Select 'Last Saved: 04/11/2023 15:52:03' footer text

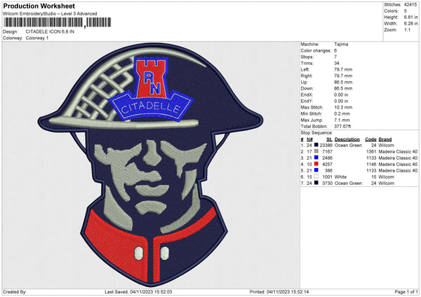138,292
